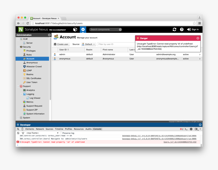Image resolution: width=218 pixels, height=170 pixels.
Task: Collapse the System tree node
Action: pyautogui.click(x=18, y=118)
